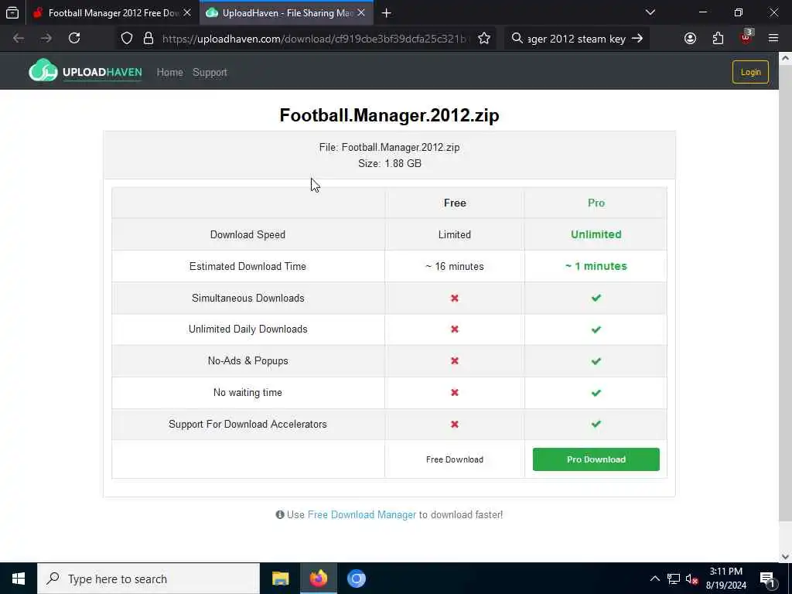The width and height of the screenshot is (792, 594).
Task: Click red X for Simultaneous Downloads
Action: pyautogui.click(x=455, y=298)
